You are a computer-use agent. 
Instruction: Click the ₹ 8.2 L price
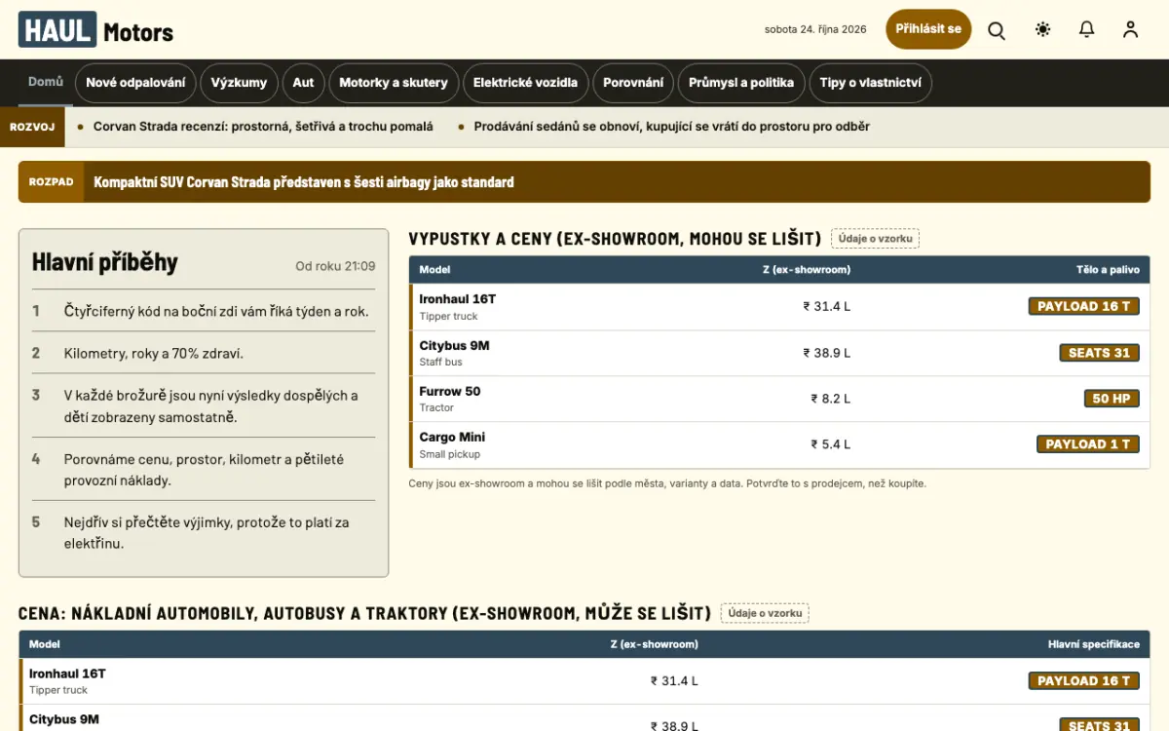[x=831, y=399]
